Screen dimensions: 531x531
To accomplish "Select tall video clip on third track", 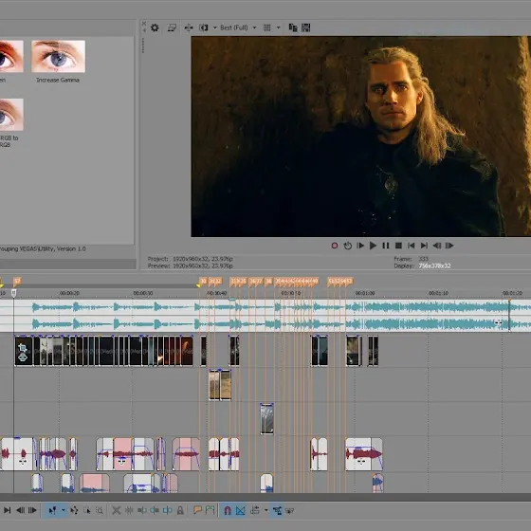I will point(266,419).
